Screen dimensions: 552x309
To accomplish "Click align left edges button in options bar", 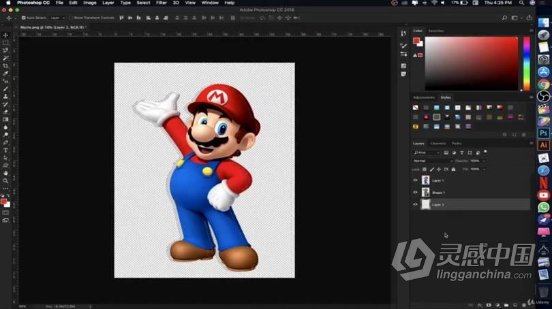I will (x=148, y=18).
